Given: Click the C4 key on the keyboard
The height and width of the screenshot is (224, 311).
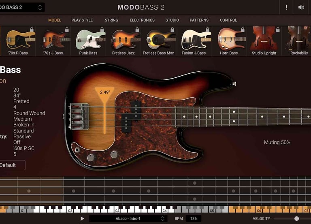Looking at the screenshot, I should (164, 210).
